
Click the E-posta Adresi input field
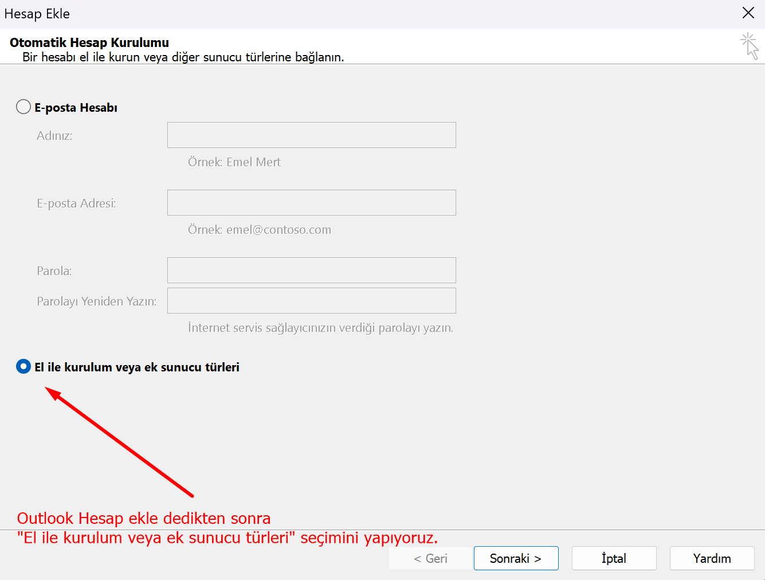click(x=311, y=202)
